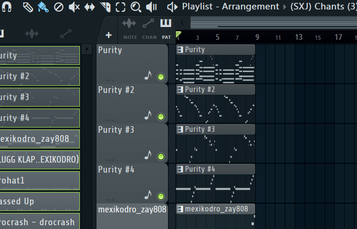Click the picker panel audio waveform icon

coord(32,34)
